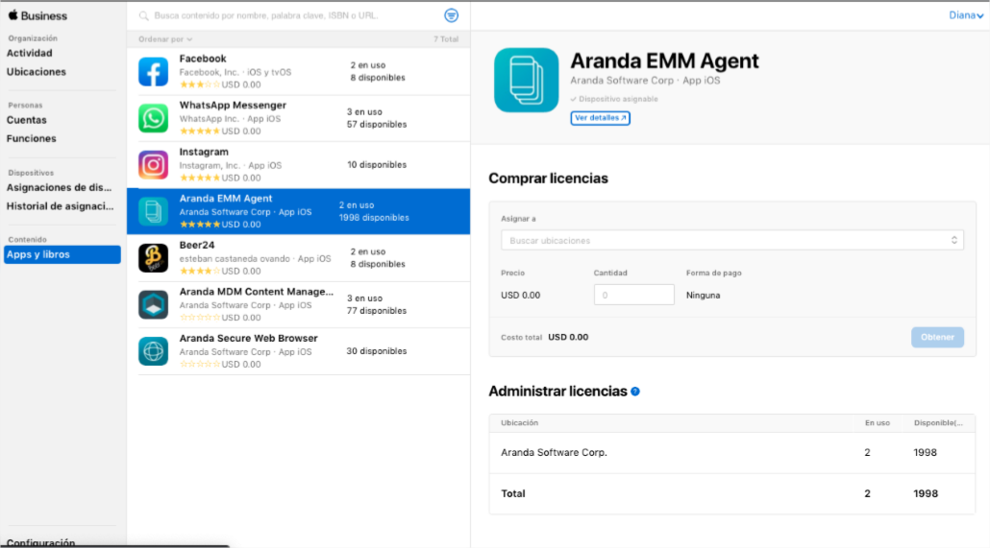Click the large Aranda EMM Agent detail icon
This screenshot has height=548, width=990.
coord(526,80)
